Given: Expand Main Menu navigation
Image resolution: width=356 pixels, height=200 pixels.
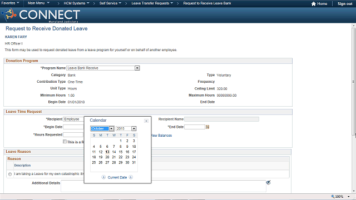Looking at the screenshot, I should tap(38, 3).
